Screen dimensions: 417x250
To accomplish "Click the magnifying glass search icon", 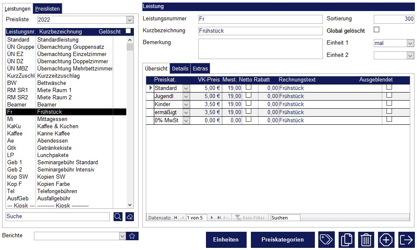I will point(118,216).
